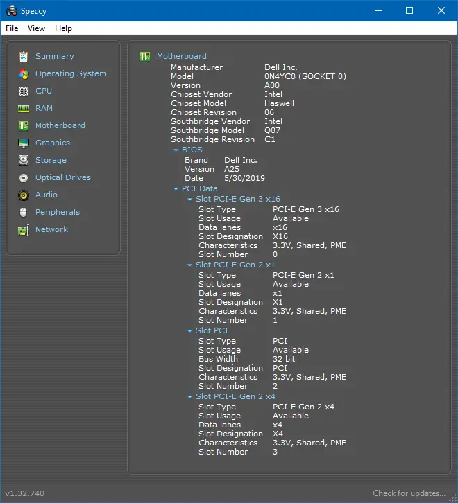Select Bus Width value 32 bit
The height and width of the screenshot is (503, 458).
[284, 359]
